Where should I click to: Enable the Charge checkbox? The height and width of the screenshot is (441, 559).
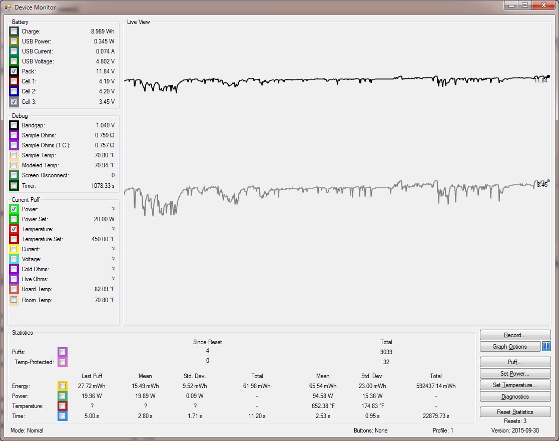click(14, 31)
